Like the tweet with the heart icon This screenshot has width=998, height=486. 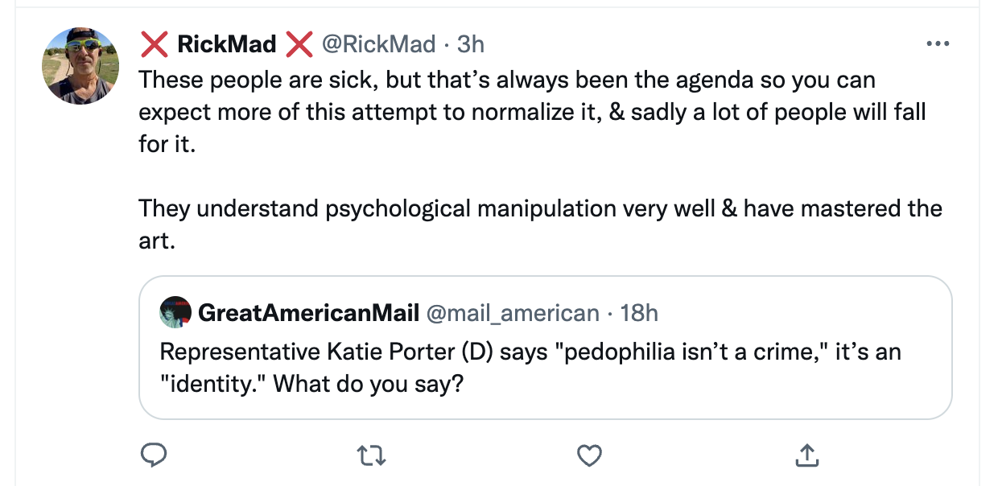590,455
